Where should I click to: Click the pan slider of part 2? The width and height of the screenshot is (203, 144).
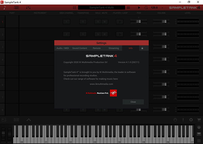pyautogui.click(x=139, y=34)
